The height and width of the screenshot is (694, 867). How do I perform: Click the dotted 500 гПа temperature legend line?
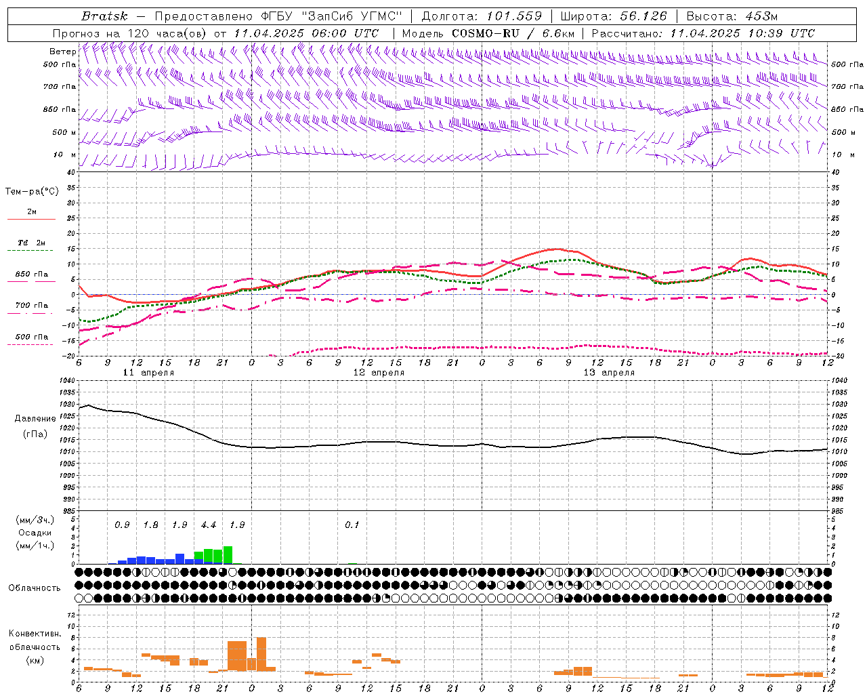[x=31, y=344]
